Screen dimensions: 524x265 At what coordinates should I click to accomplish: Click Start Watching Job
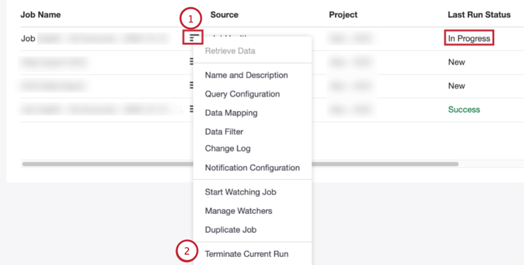click(x=240, y=192)
